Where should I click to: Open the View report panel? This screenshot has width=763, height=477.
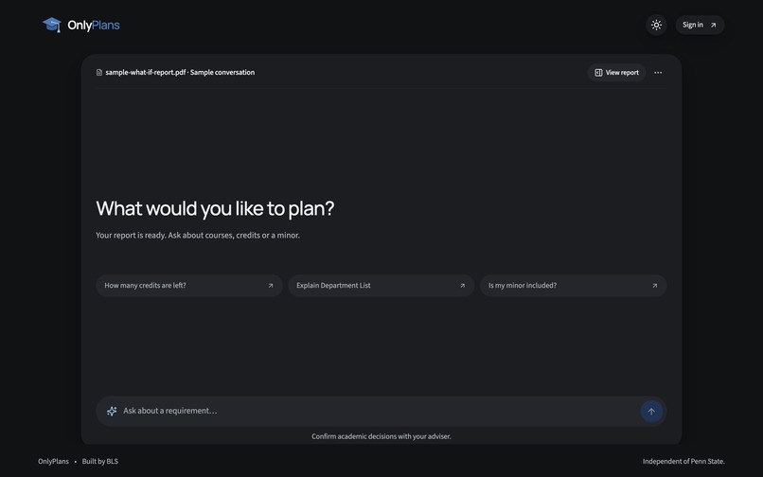click(616, 73)
